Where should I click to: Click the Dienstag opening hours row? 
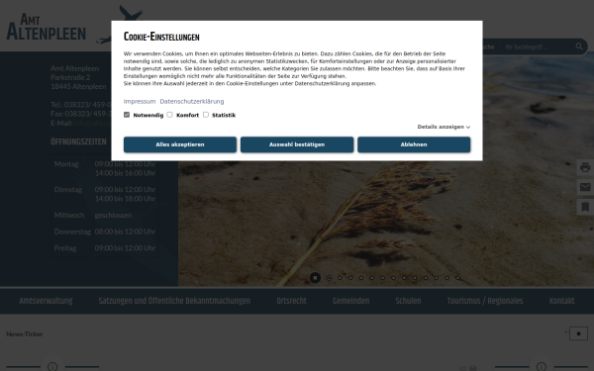(105, 194)
